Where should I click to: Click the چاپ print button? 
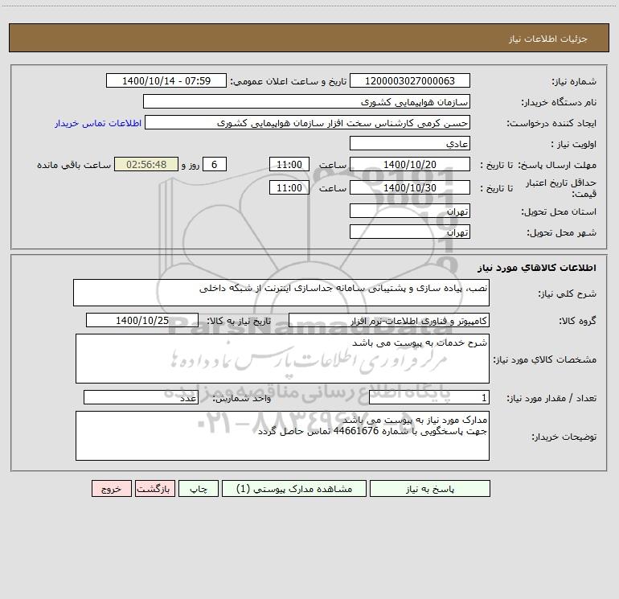199,488
